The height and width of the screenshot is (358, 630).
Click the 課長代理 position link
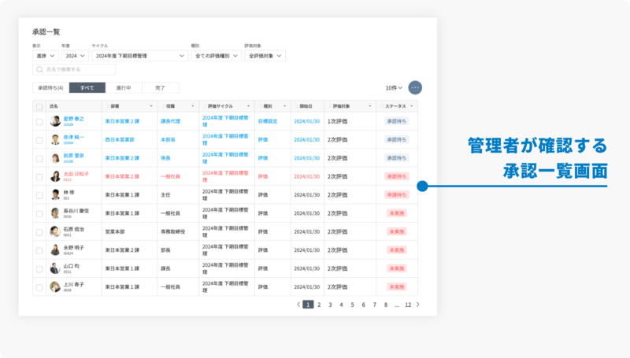coord(170,121)
